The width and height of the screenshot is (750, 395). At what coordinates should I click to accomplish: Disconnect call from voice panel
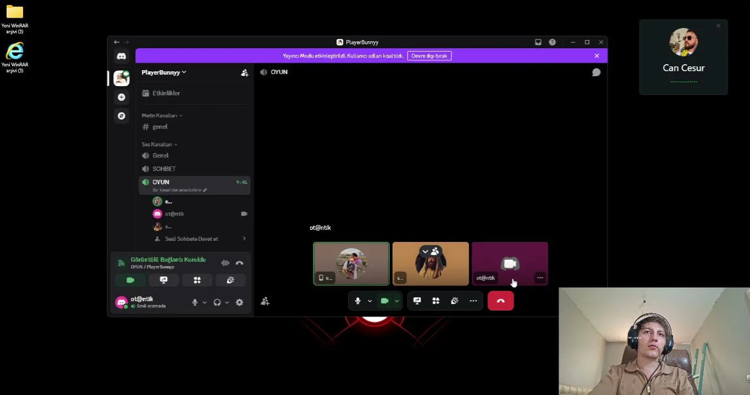240,263
